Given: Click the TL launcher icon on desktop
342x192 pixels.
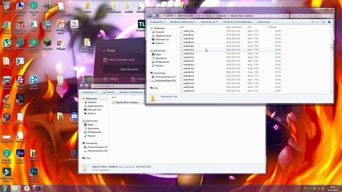Looking at the screenshot, I should pos(141,24).
